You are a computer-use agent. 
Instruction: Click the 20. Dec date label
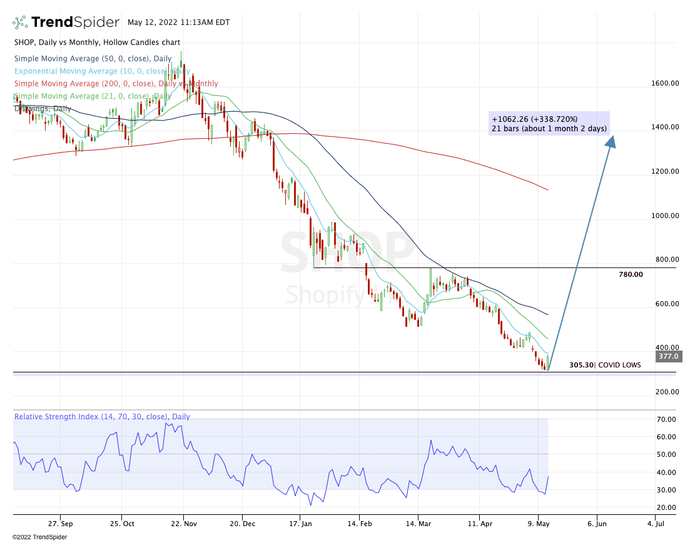pos(243,524)
